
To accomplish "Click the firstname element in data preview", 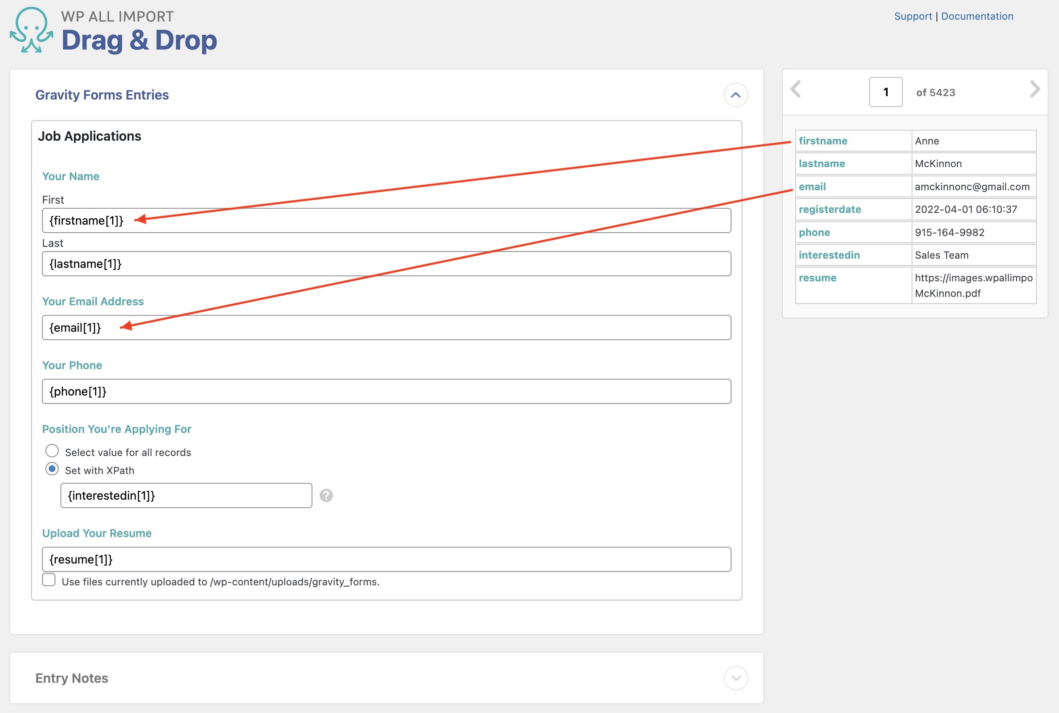I will coord(823,141).
